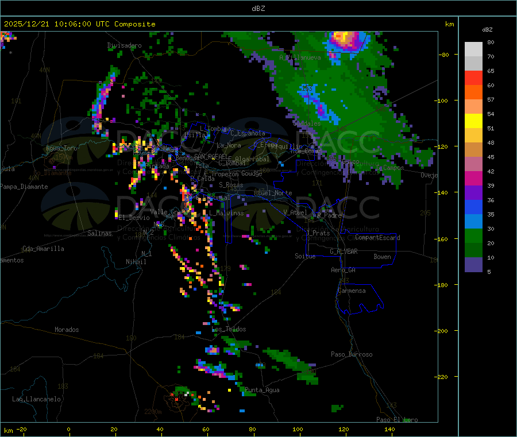This screenshot has height=437, width=517.
Task: Click the blue 35-36 dBZ legend swatch
Action: point(473,207)
